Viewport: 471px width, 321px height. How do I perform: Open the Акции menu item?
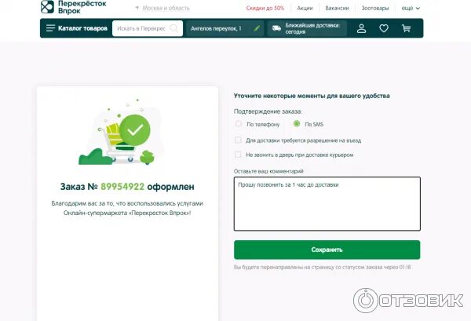click(305, 8)
